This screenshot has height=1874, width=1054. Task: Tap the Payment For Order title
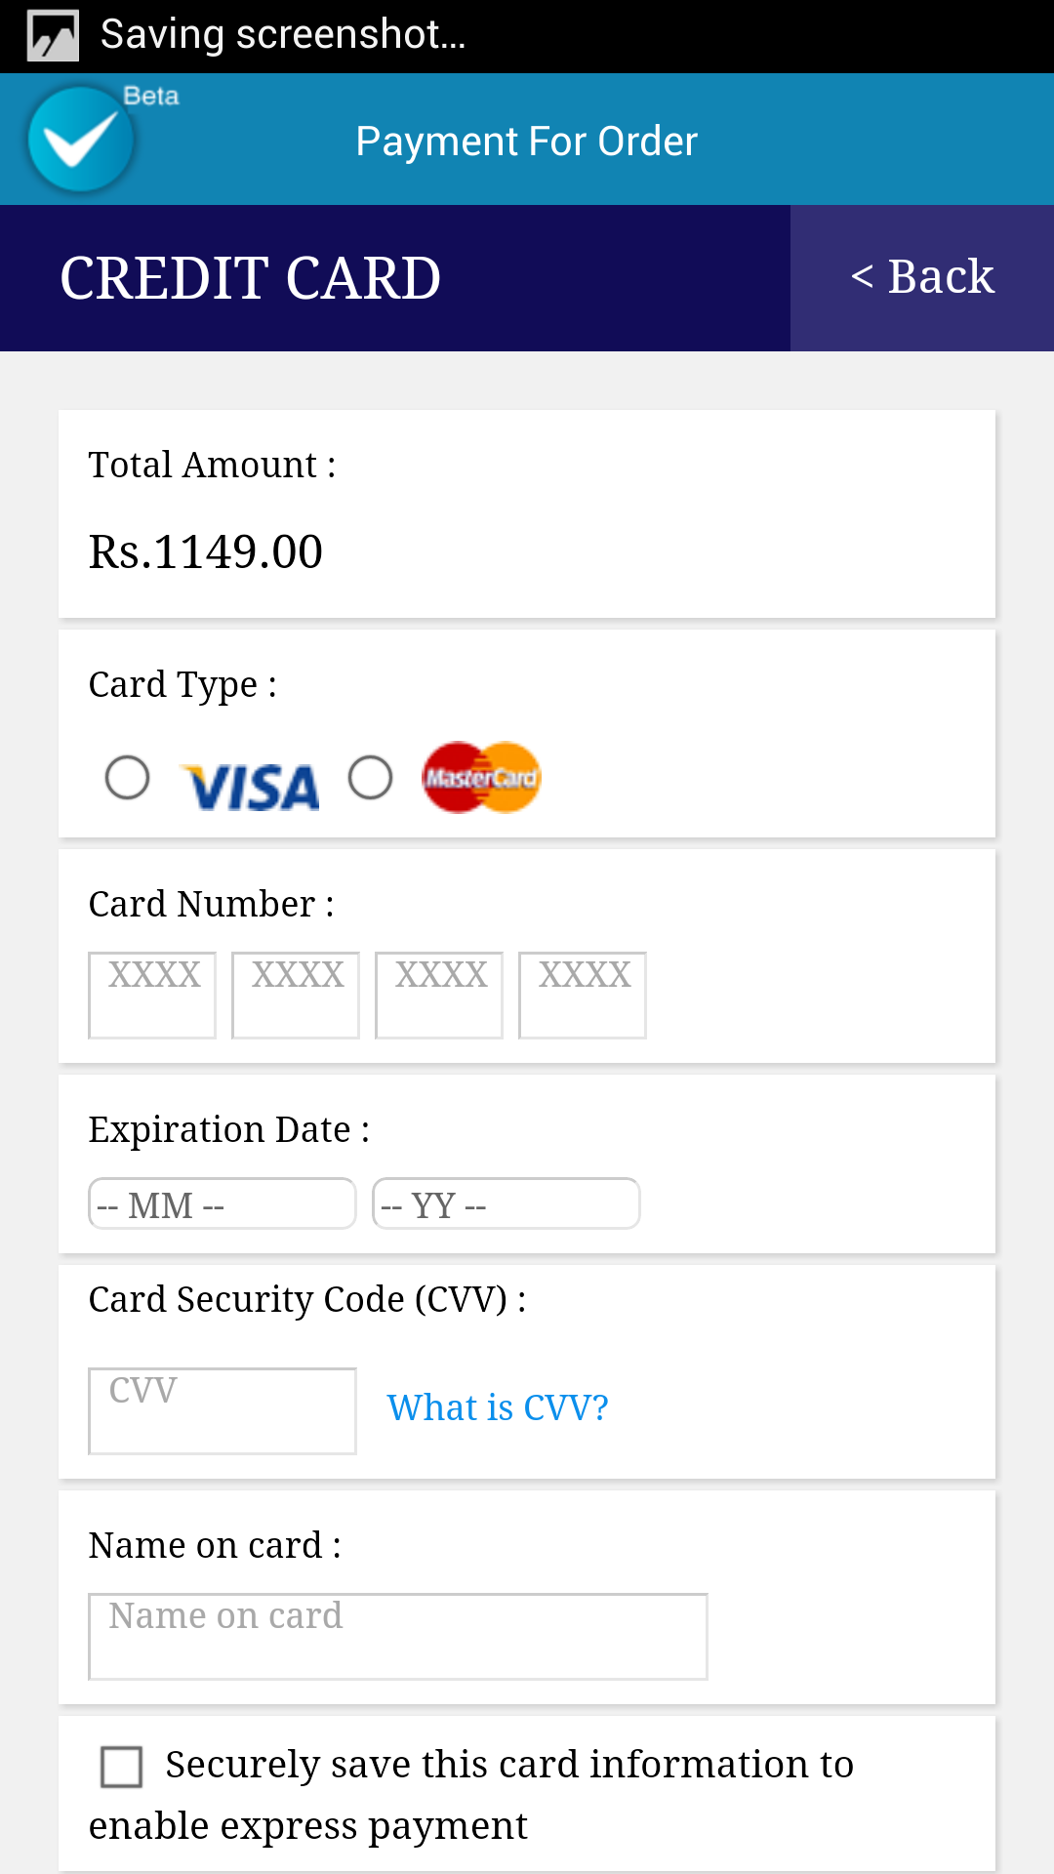pyautogui.click(x=527, y=142)
